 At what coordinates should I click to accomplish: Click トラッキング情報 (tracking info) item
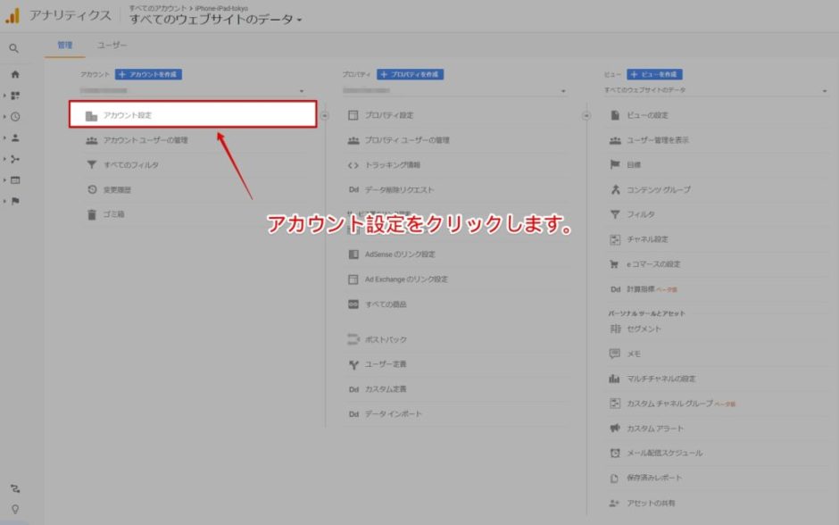pos(392,165)
